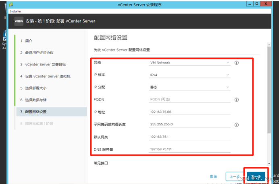Click the vmw logo in installer header
This screenshot has height=184, width=279.
(19, 21)
